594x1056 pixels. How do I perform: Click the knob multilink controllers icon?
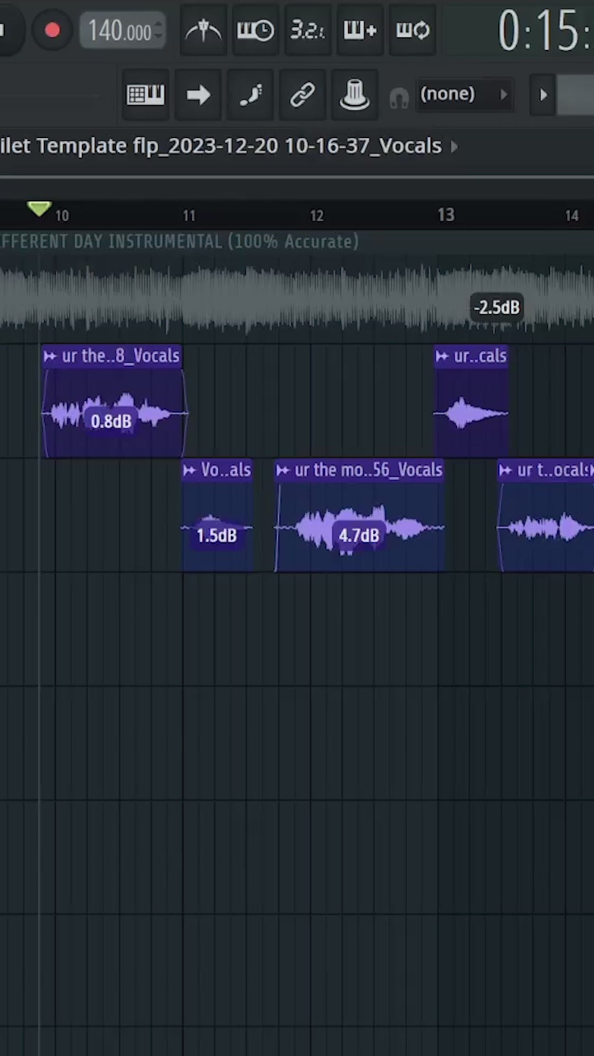[x=355, y=95]
